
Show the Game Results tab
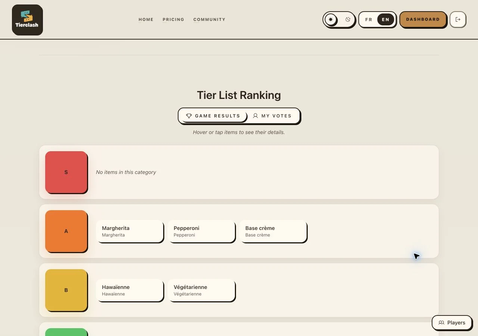(213, 116)
